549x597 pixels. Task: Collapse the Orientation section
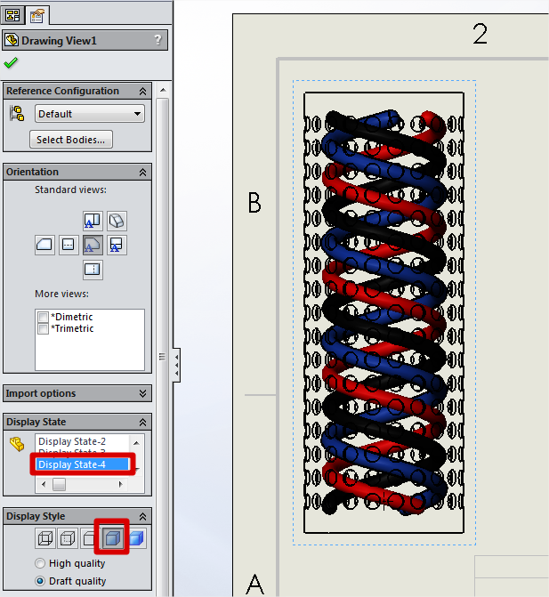(142, 172)
